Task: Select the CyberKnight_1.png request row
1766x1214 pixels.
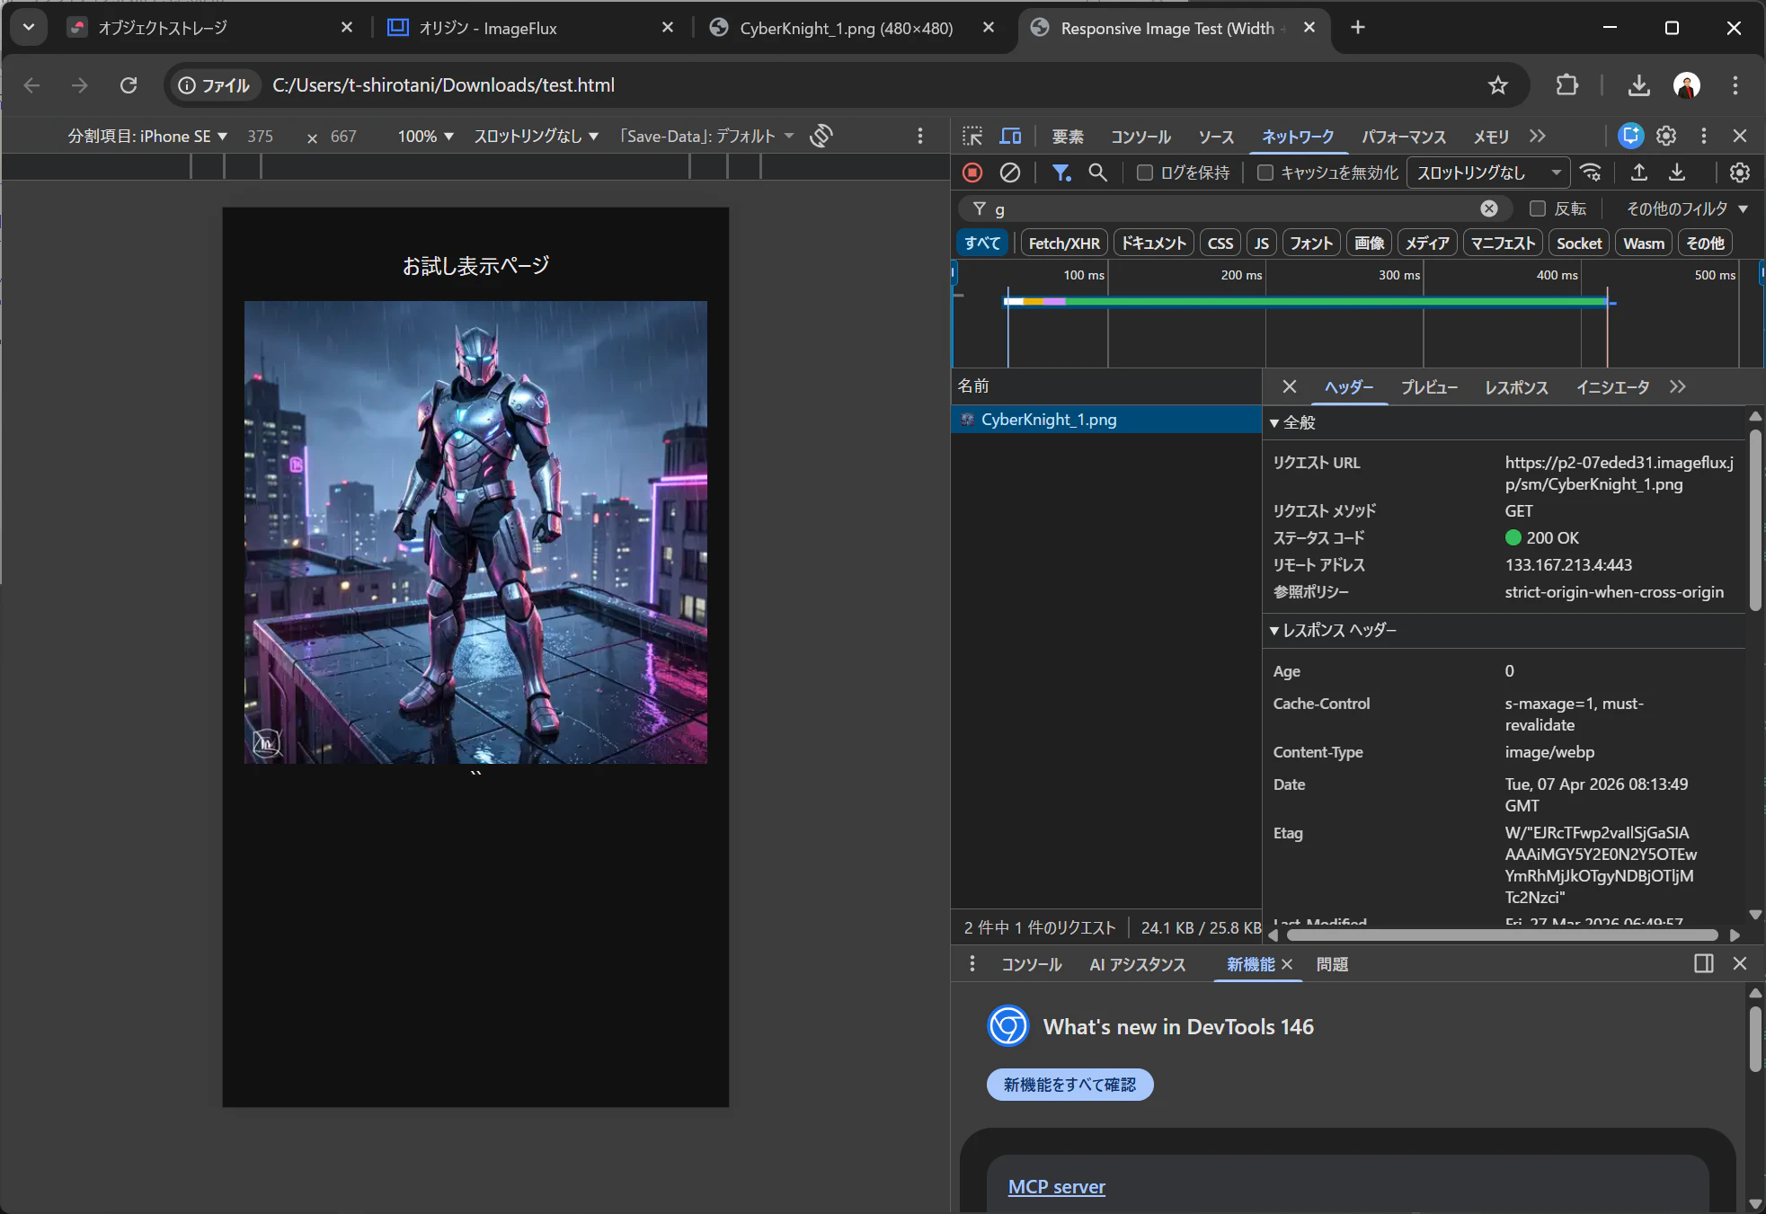Action: pos(1106,420)
